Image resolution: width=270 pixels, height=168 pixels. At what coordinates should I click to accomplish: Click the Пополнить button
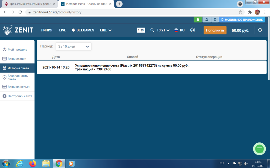(x=215, y=30)
